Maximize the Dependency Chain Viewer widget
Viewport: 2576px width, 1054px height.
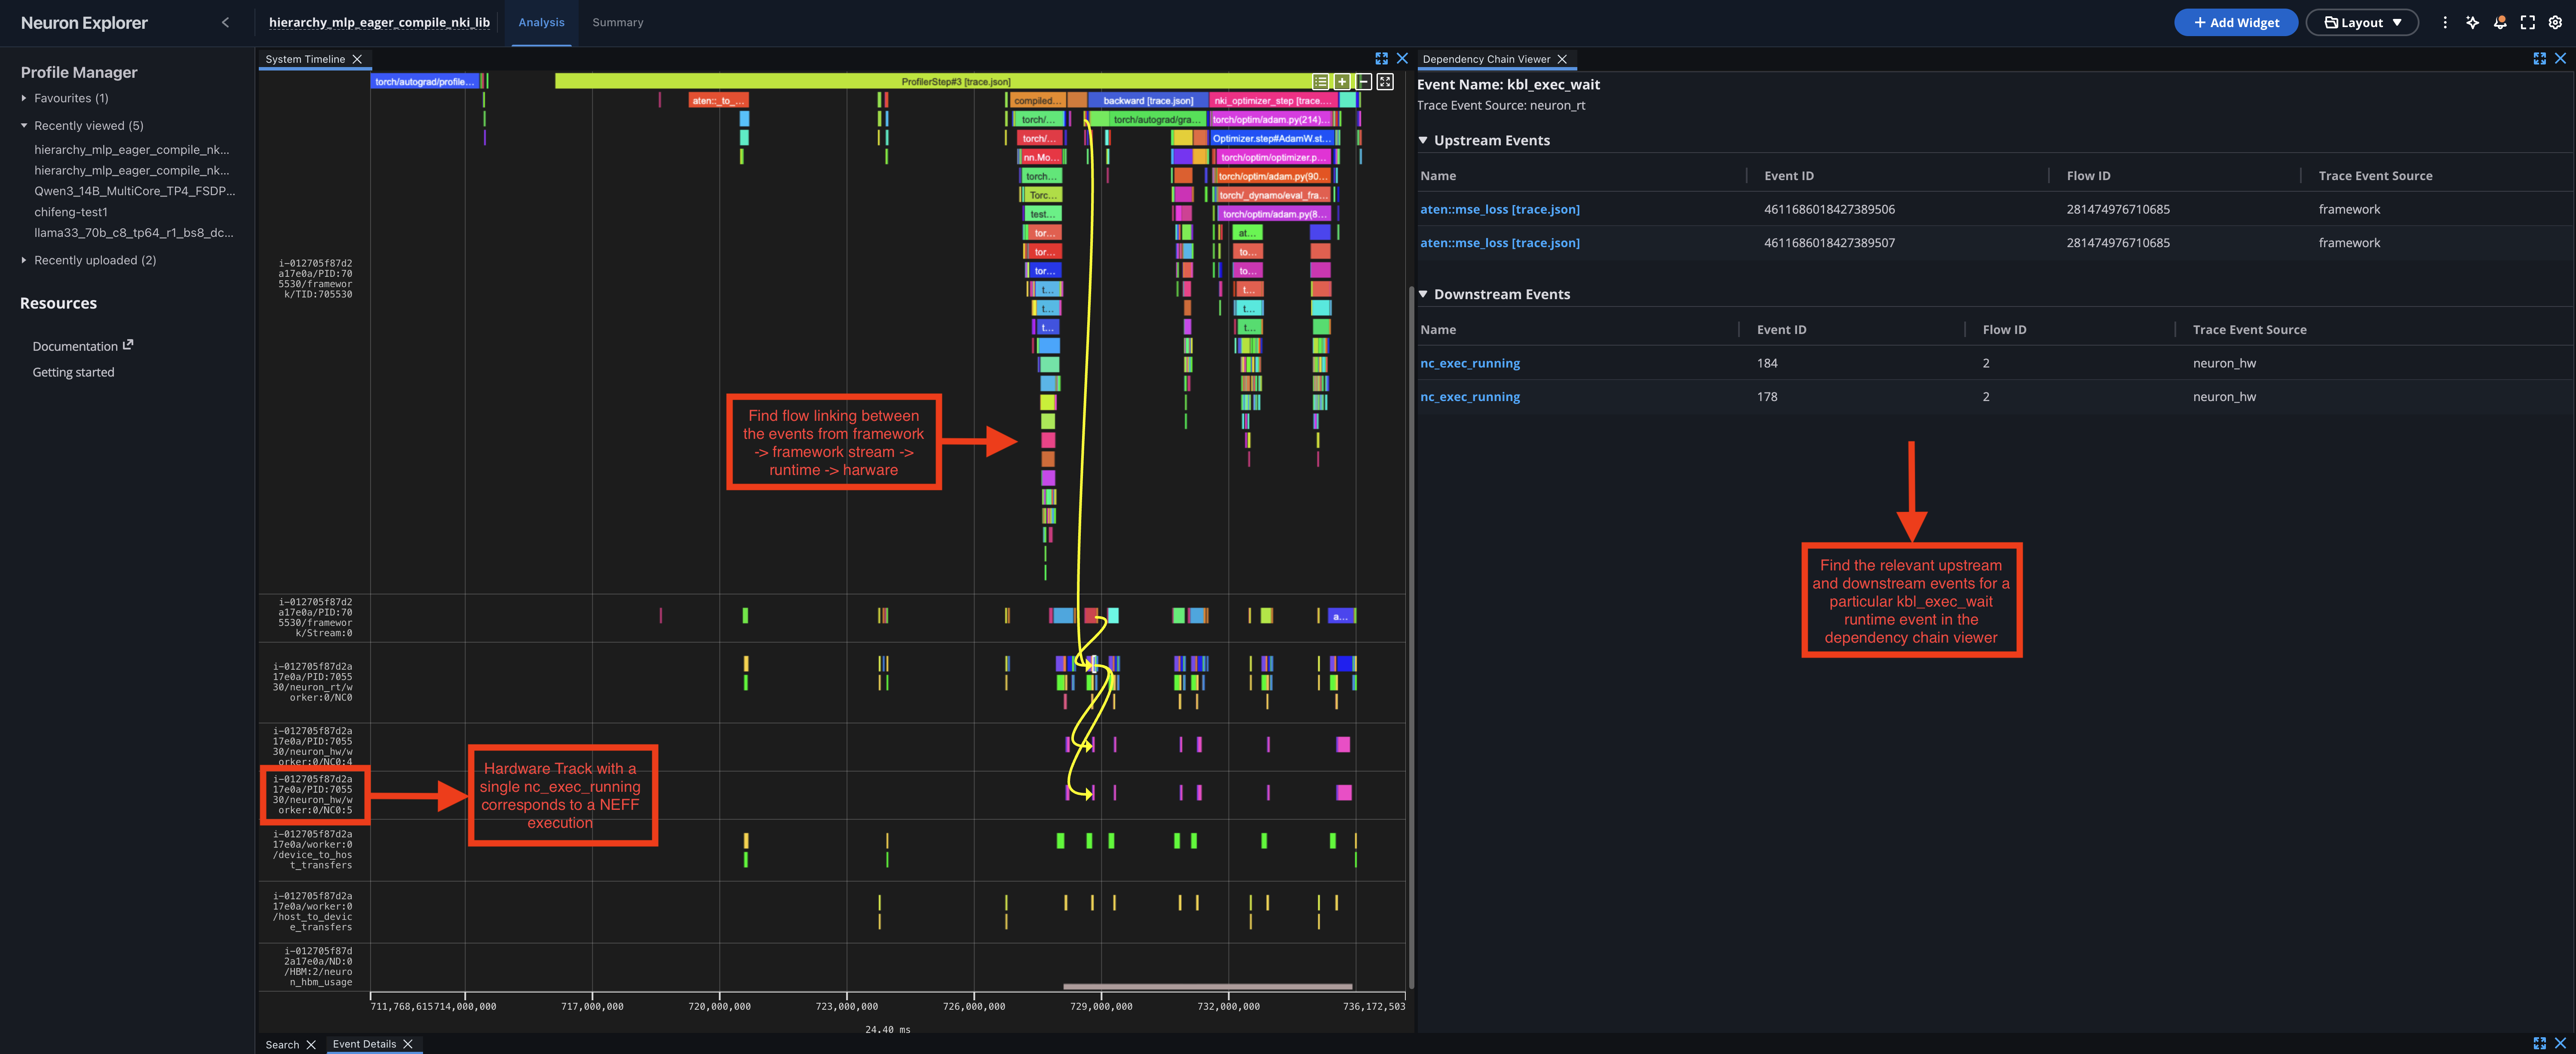coord(2539,59)
